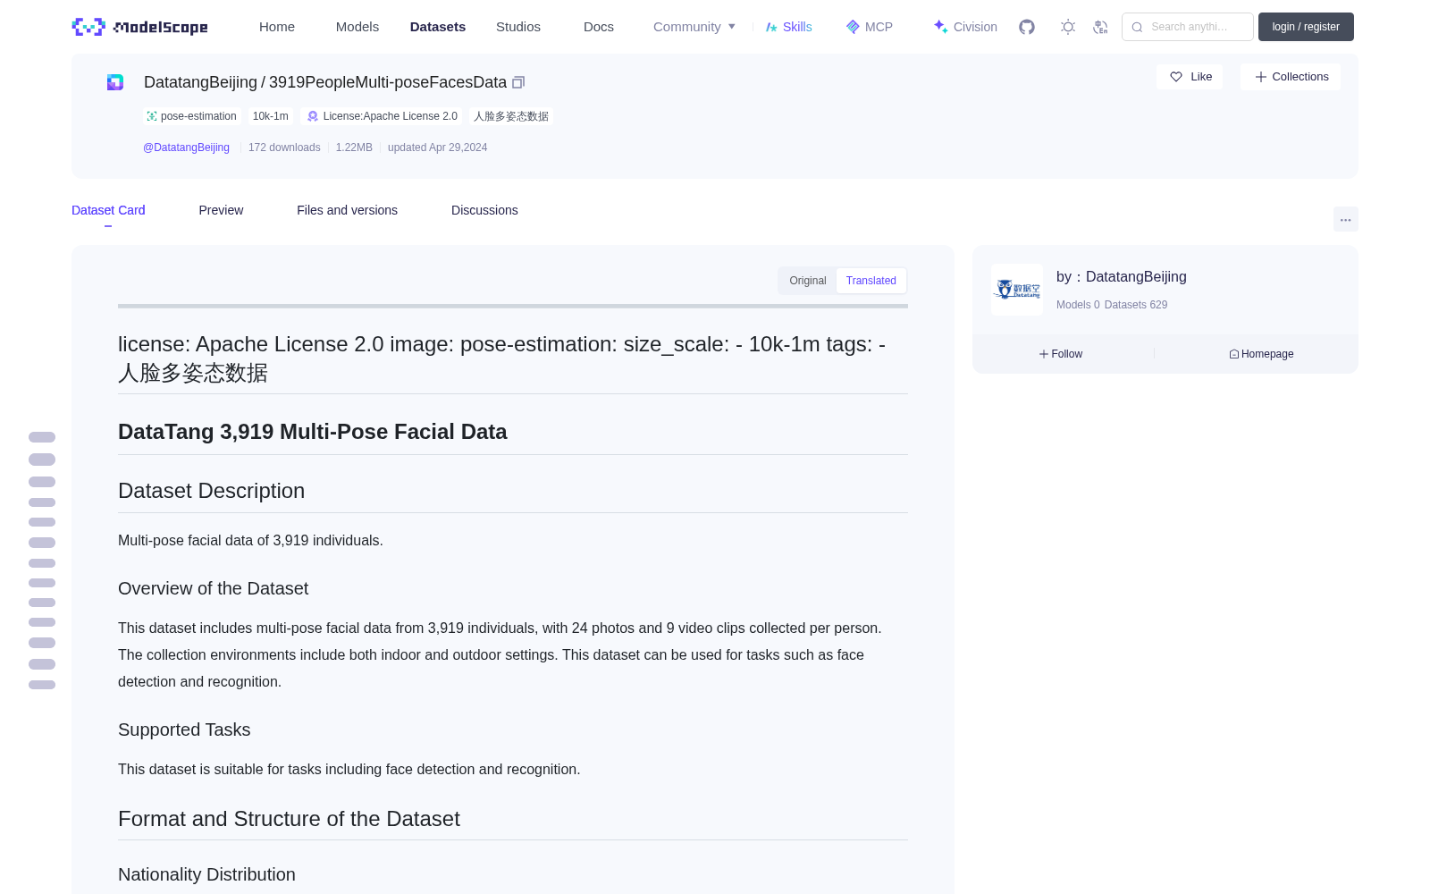Switch site language with translate icon

[x=1101, y=27]
